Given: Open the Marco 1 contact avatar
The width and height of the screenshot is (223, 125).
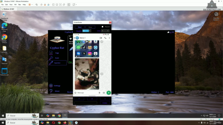Looking at the screenshot, I should [77, 38].
